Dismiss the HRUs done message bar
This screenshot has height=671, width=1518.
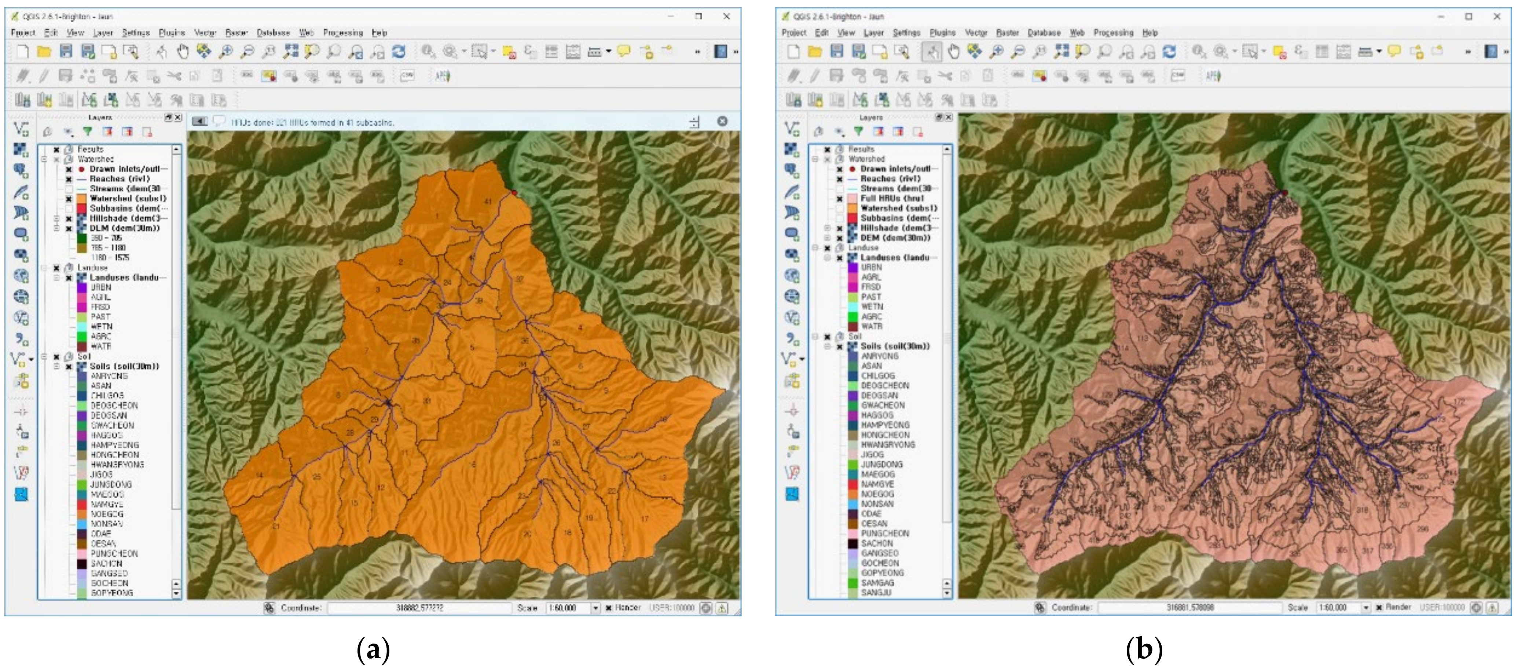722,121
